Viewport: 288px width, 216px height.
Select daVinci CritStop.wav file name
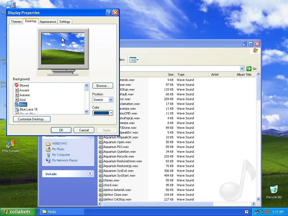(x=118, y=199)
